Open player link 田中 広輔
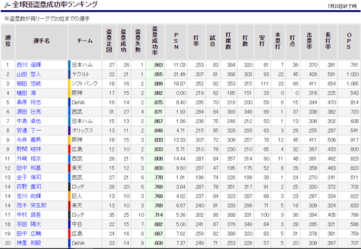 29,234
